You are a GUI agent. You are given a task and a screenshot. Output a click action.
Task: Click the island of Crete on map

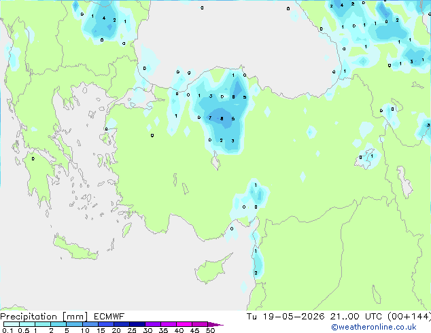coord(75,247)
